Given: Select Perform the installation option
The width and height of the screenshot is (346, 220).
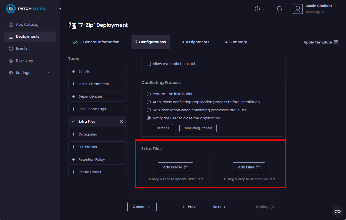Looking at the screenshot, I should (149, 94).
